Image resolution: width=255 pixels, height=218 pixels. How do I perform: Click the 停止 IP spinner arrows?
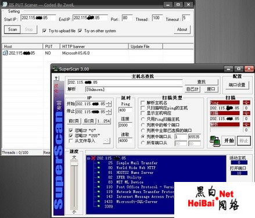pos(109,112)
